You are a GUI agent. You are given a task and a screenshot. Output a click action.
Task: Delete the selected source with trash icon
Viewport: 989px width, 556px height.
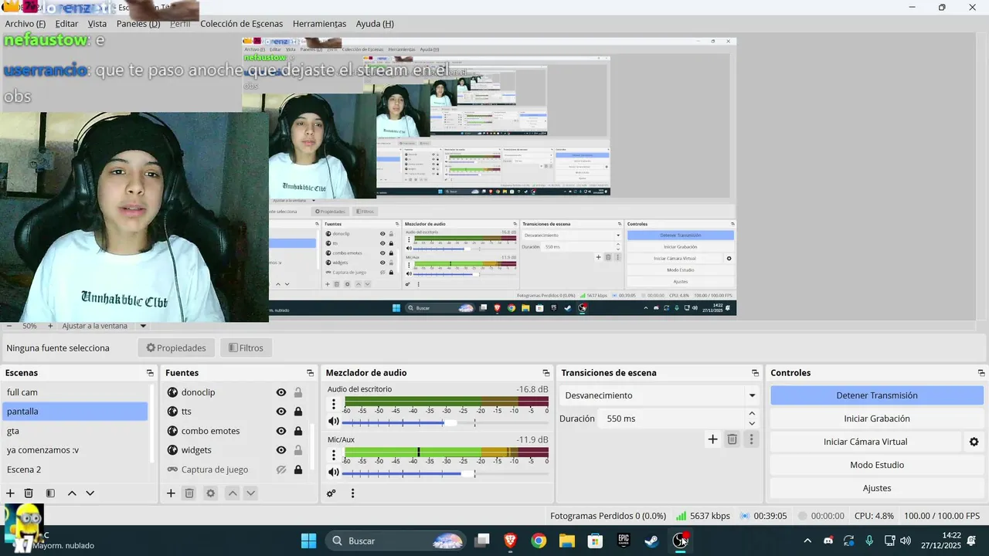pos(189,493)
